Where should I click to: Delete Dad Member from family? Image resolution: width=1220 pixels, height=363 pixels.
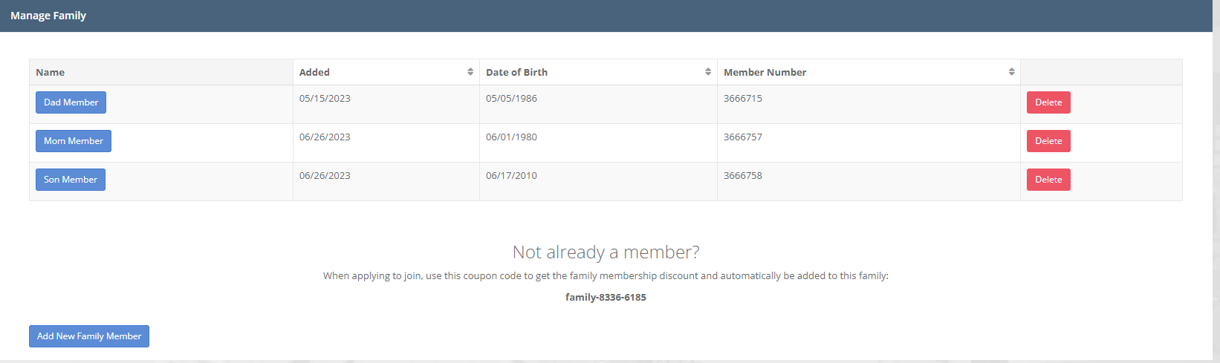pos(1048,102)
